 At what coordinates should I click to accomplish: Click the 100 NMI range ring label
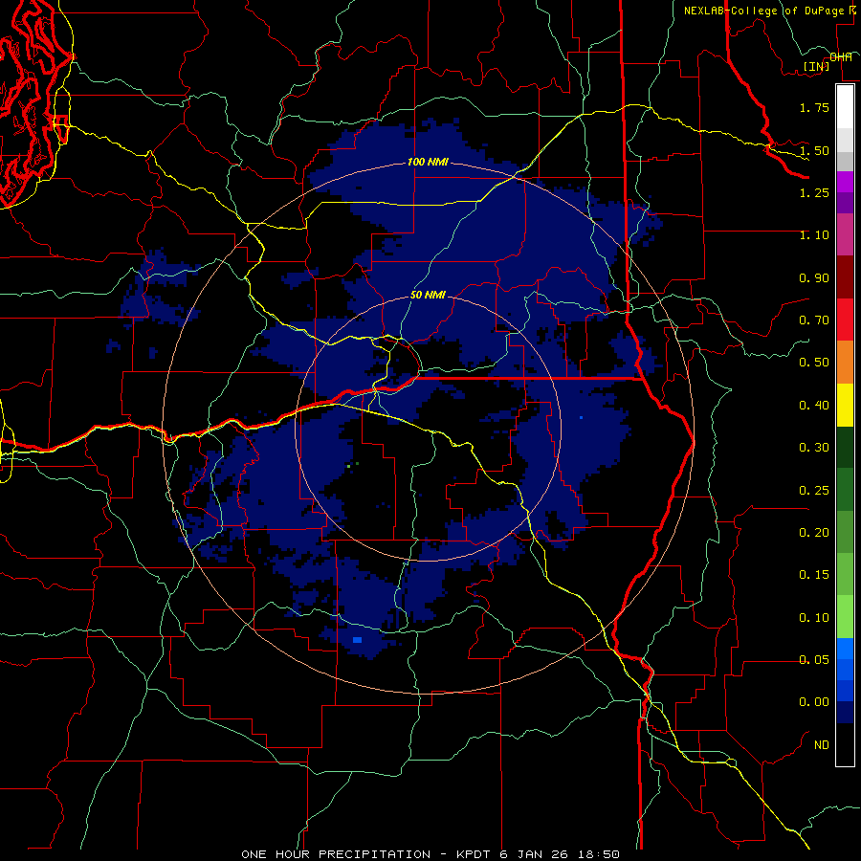click(428, 162)
